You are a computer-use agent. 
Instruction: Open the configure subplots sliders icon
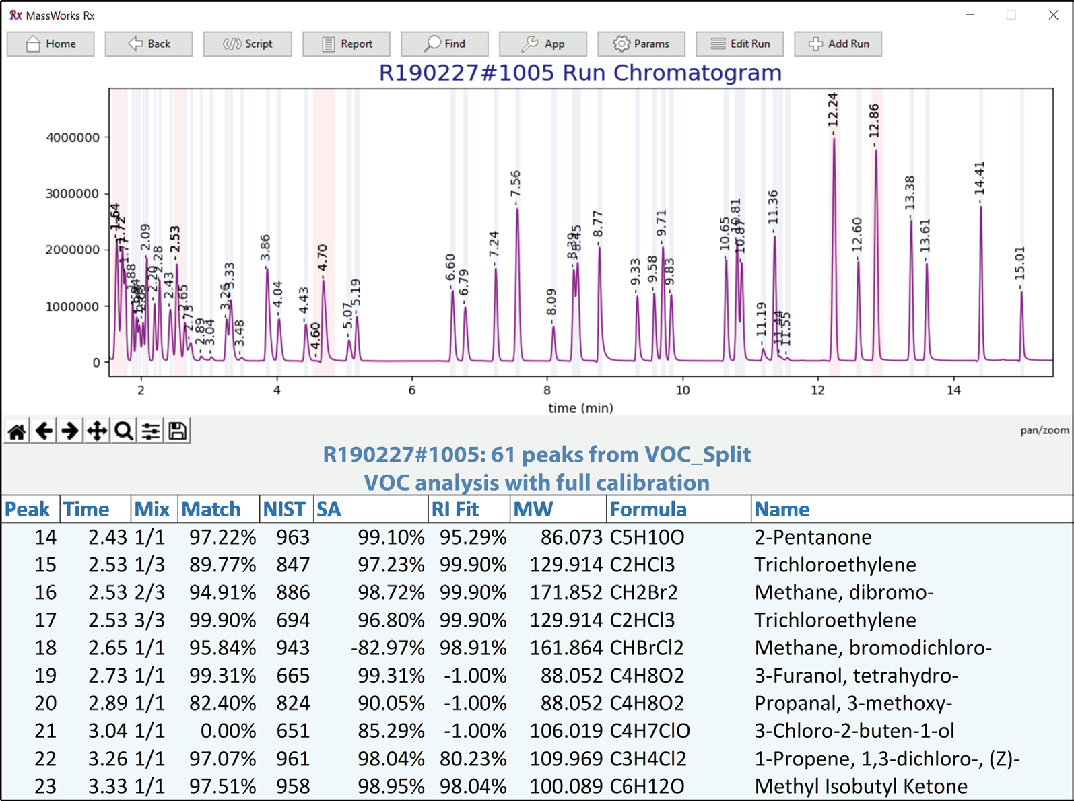tap(151, 431)
